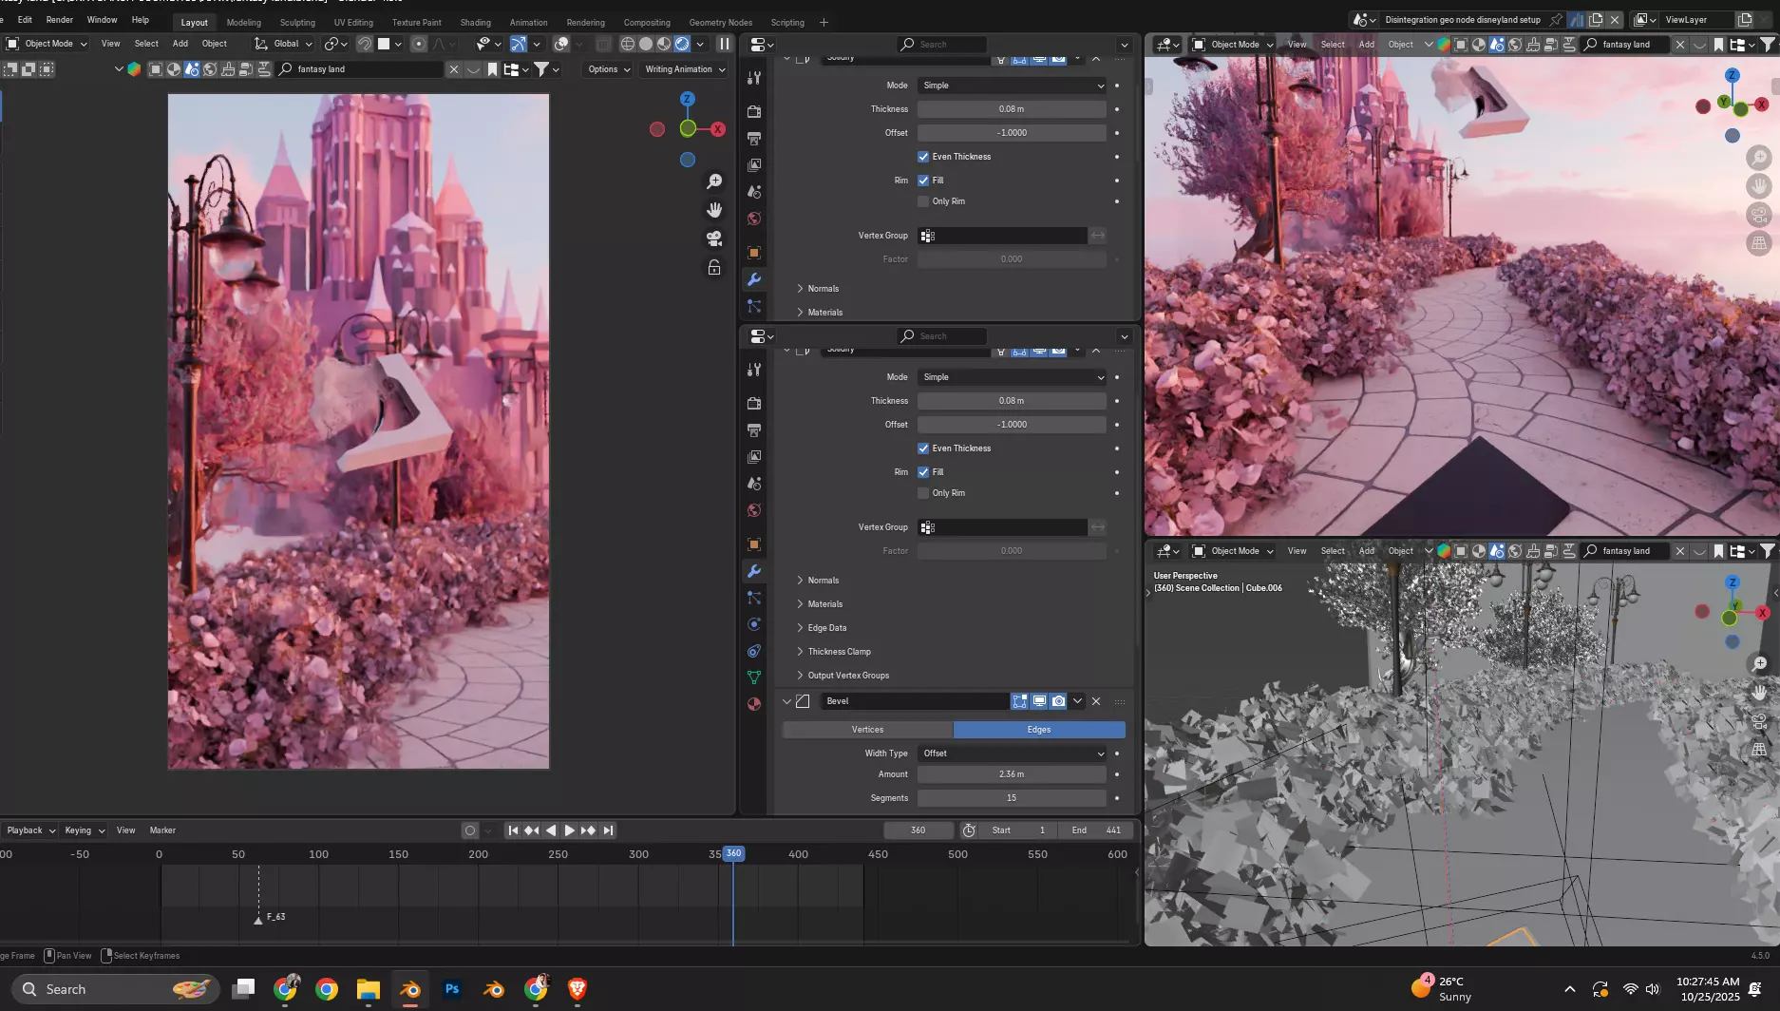This screenshot has width=1780, height=1011.
Task: Click the zoom magnifier icon in left viewport
Action: [x=714, y=181]
